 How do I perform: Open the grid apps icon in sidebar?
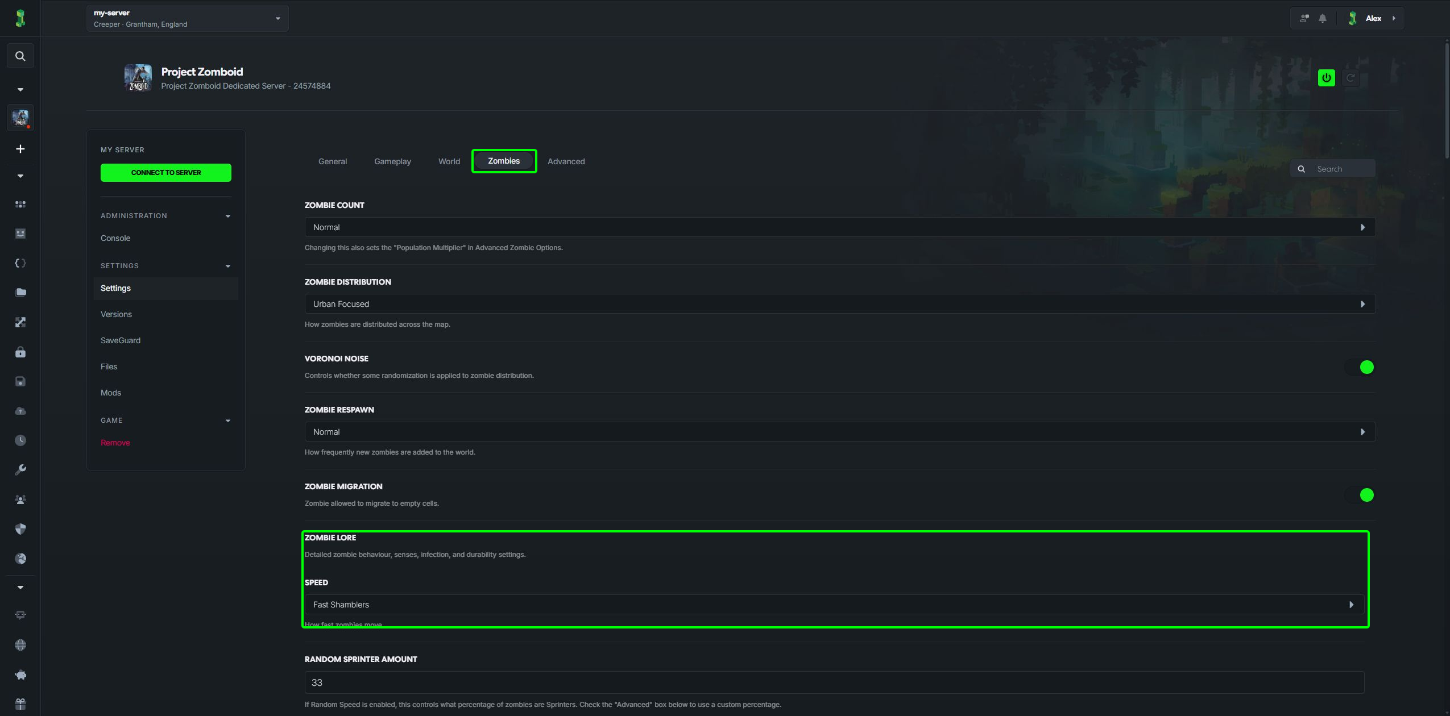pos(20,204)
